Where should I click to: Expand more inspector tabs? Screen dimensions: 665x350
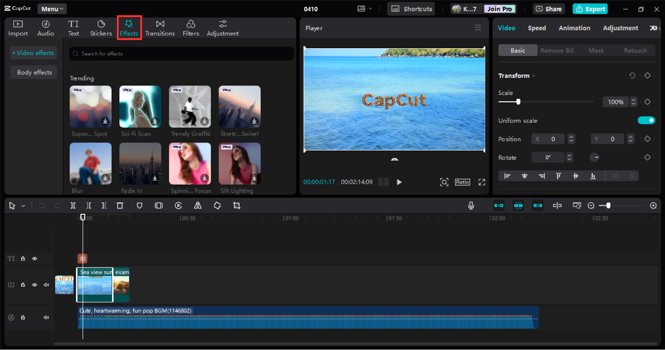654,28
